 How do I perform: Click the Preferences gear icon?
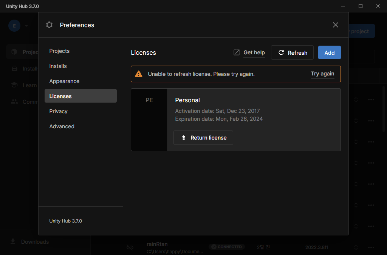(x=50, y=25)
